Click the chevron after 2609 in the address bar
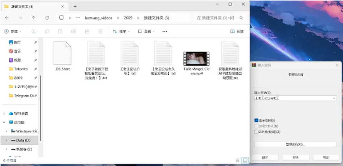Screen dimensions: 343x166 coord(138,18)
